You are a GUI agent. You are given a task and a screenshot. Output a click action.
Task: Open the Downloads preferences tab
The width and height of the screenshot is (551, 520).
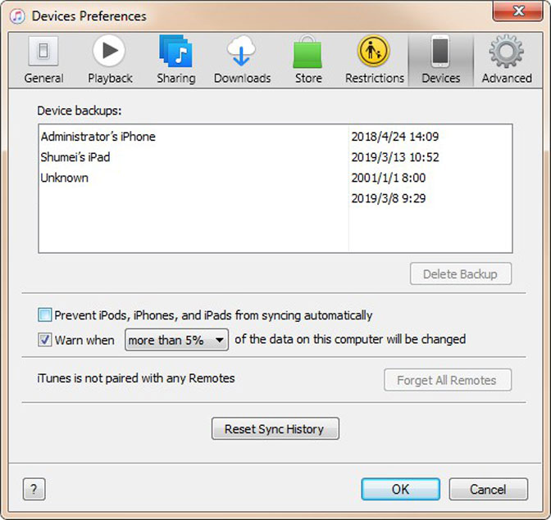pyautogui.click(x=242, y=60)
